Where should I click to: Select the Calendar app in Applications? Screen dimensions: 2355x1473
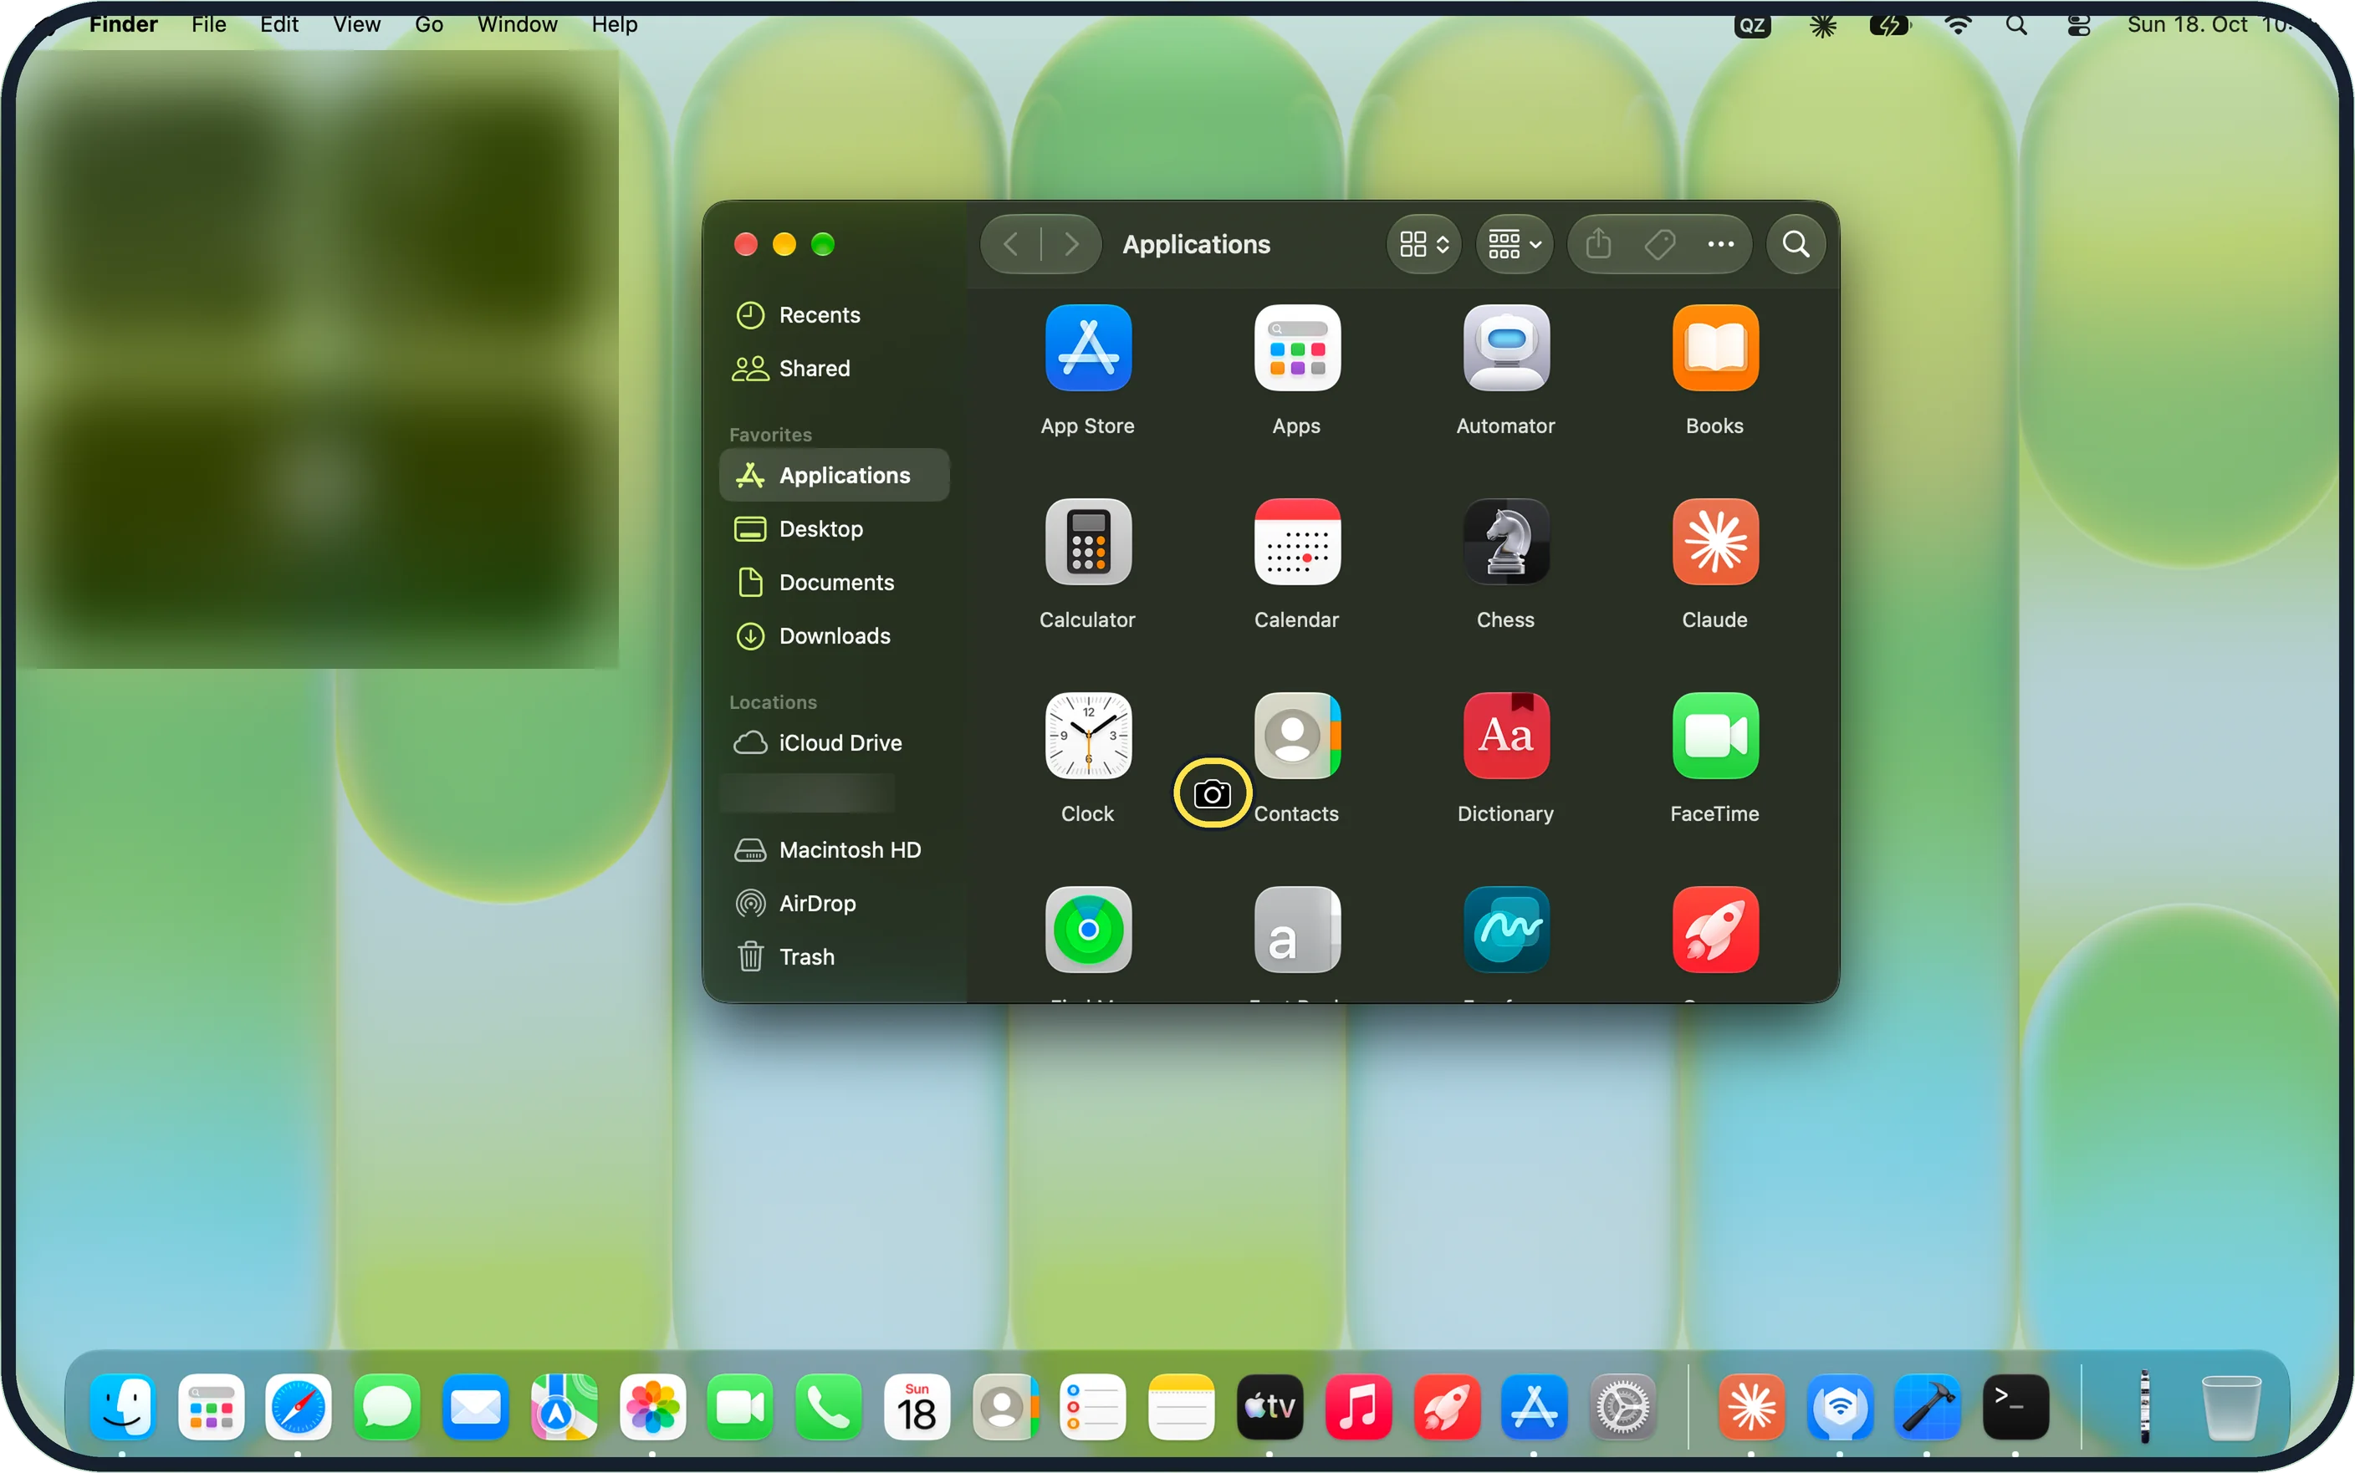point(1297,542)
